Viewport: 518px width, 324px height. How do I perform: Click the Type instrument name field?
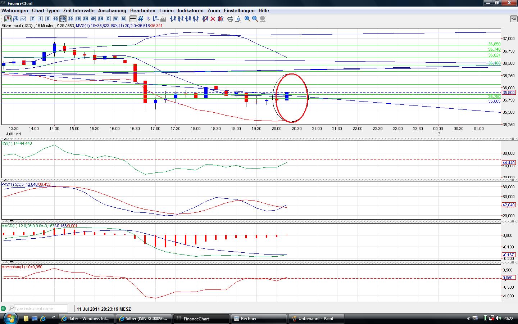41,309
